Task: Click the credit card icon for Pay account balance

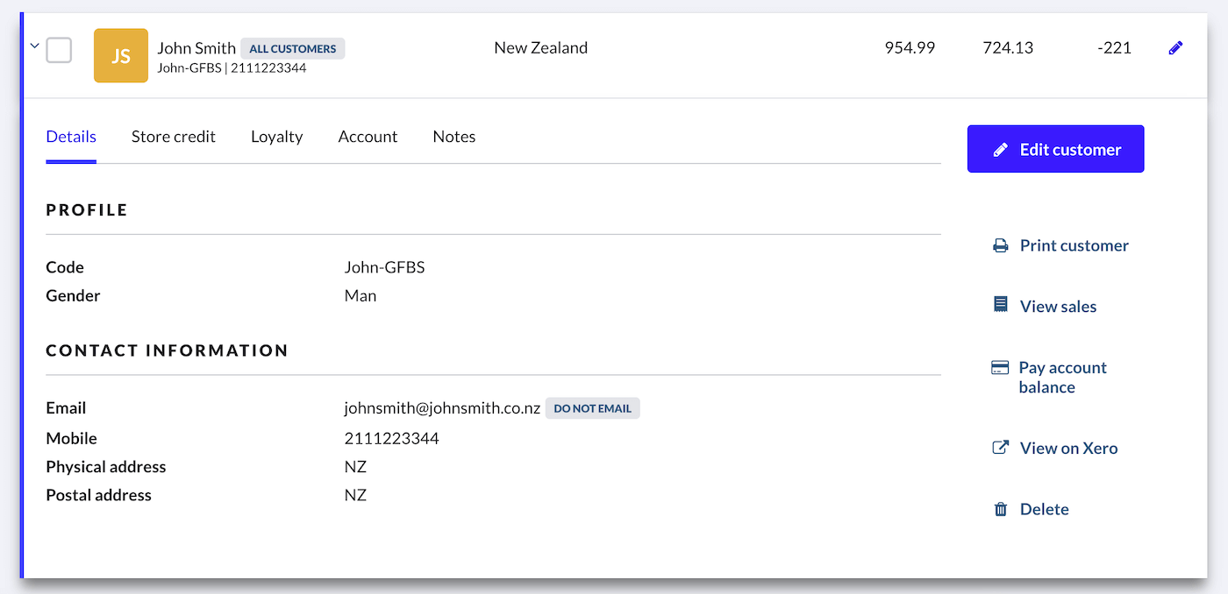Action: 1000,368
